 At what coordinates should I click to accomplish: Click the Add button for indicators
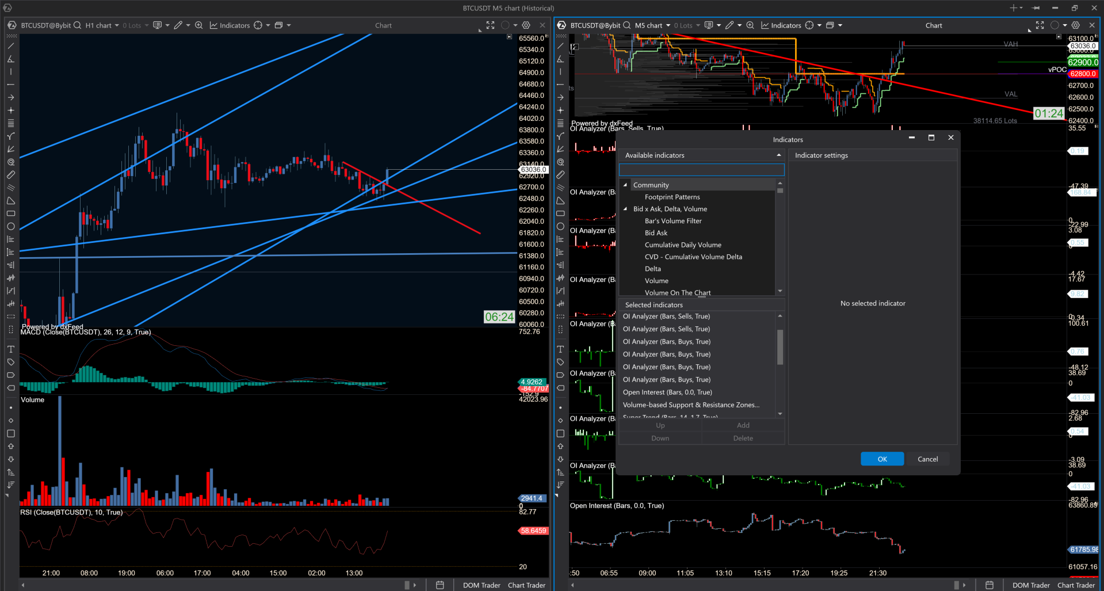point(743,425)
